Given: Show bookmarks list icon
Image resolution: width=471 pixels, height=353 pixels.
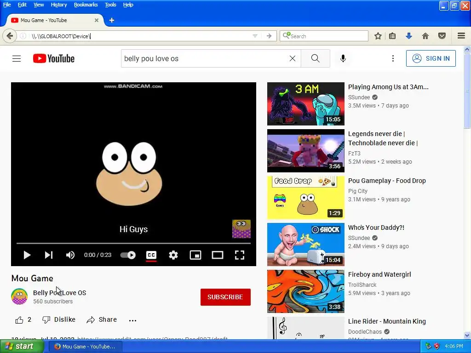Looking at the screenshot, I should click(x=392, y=36).
